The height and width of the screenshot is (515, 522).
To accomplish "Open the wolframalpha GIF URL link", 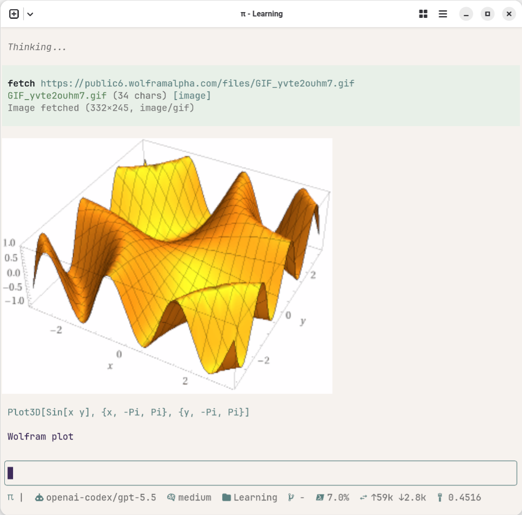I will point(198,83).
